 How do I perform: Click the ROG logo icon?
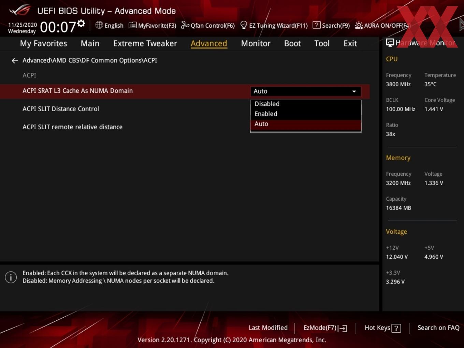click(x=20, y=10)
